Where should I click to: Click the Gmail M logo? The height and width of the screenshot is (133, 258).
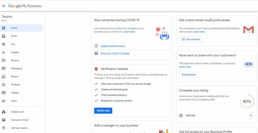(248, 29)
